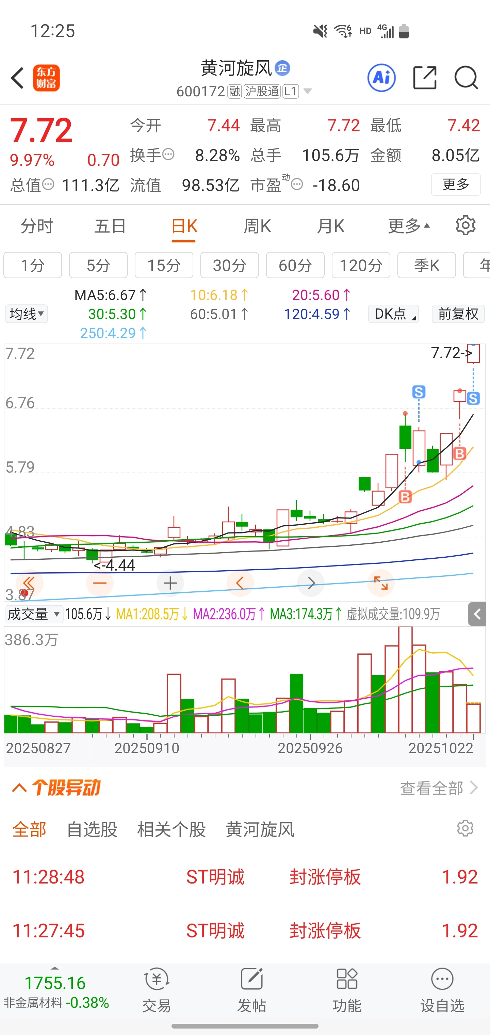Select 自选股 filter tab
The width and height of the screenshot is (490, 1035).
(x=92, y=829)
